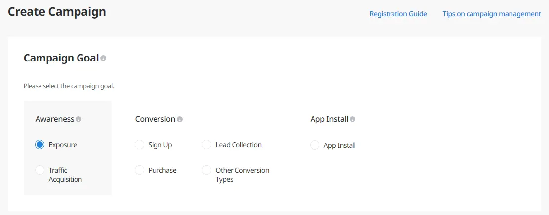Select Purchase as the conversion goal
This screenshot has width=549, height=215.
(140, 170)
